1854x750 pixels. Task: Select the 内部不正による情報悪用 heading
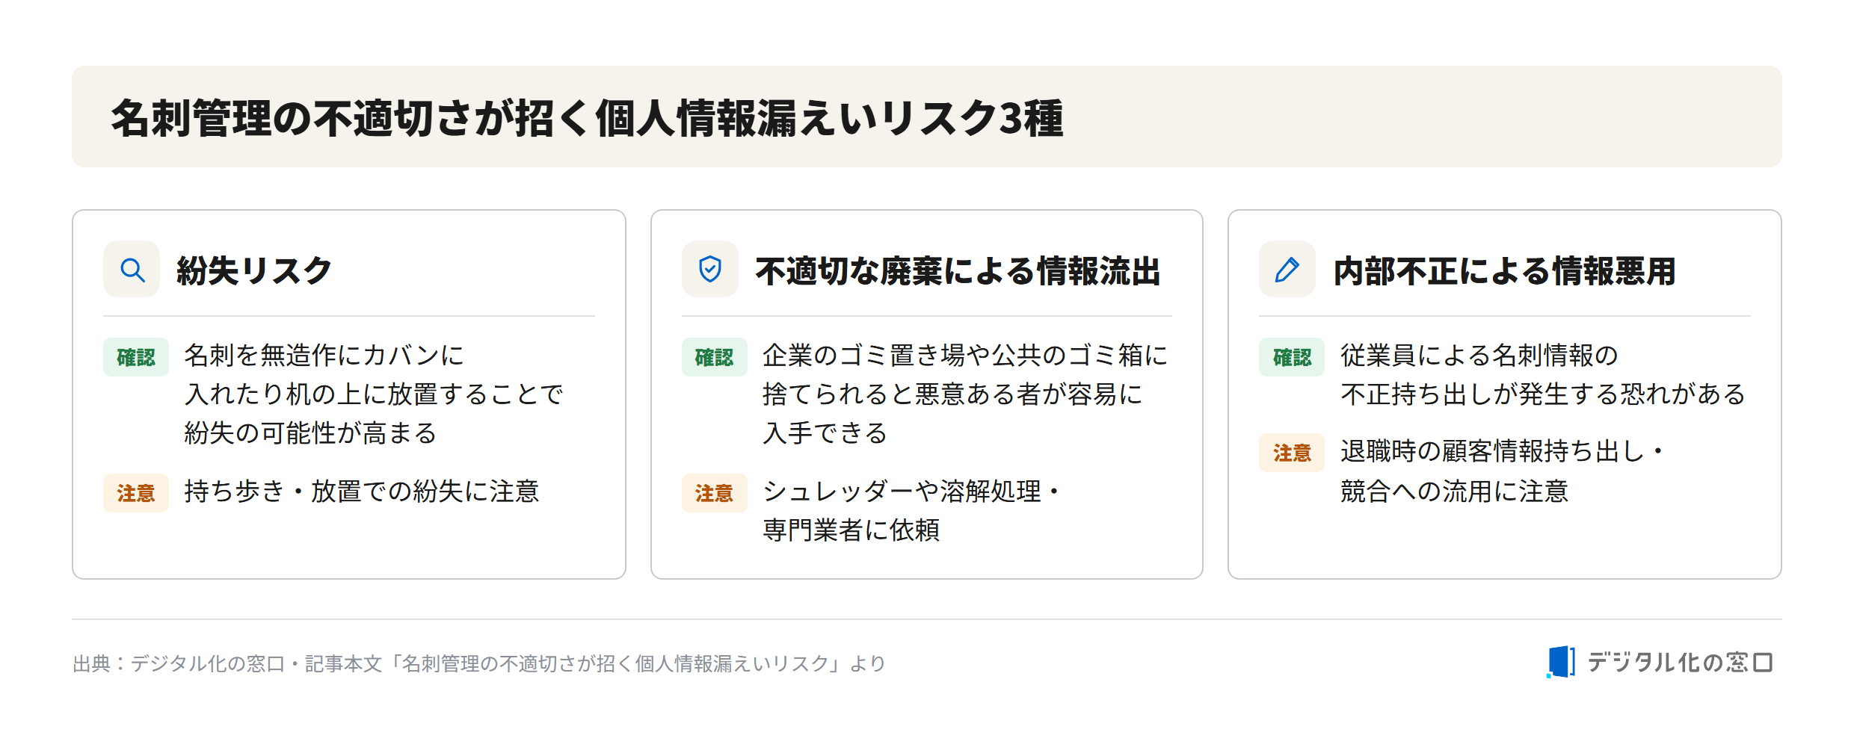point(1505,271)
